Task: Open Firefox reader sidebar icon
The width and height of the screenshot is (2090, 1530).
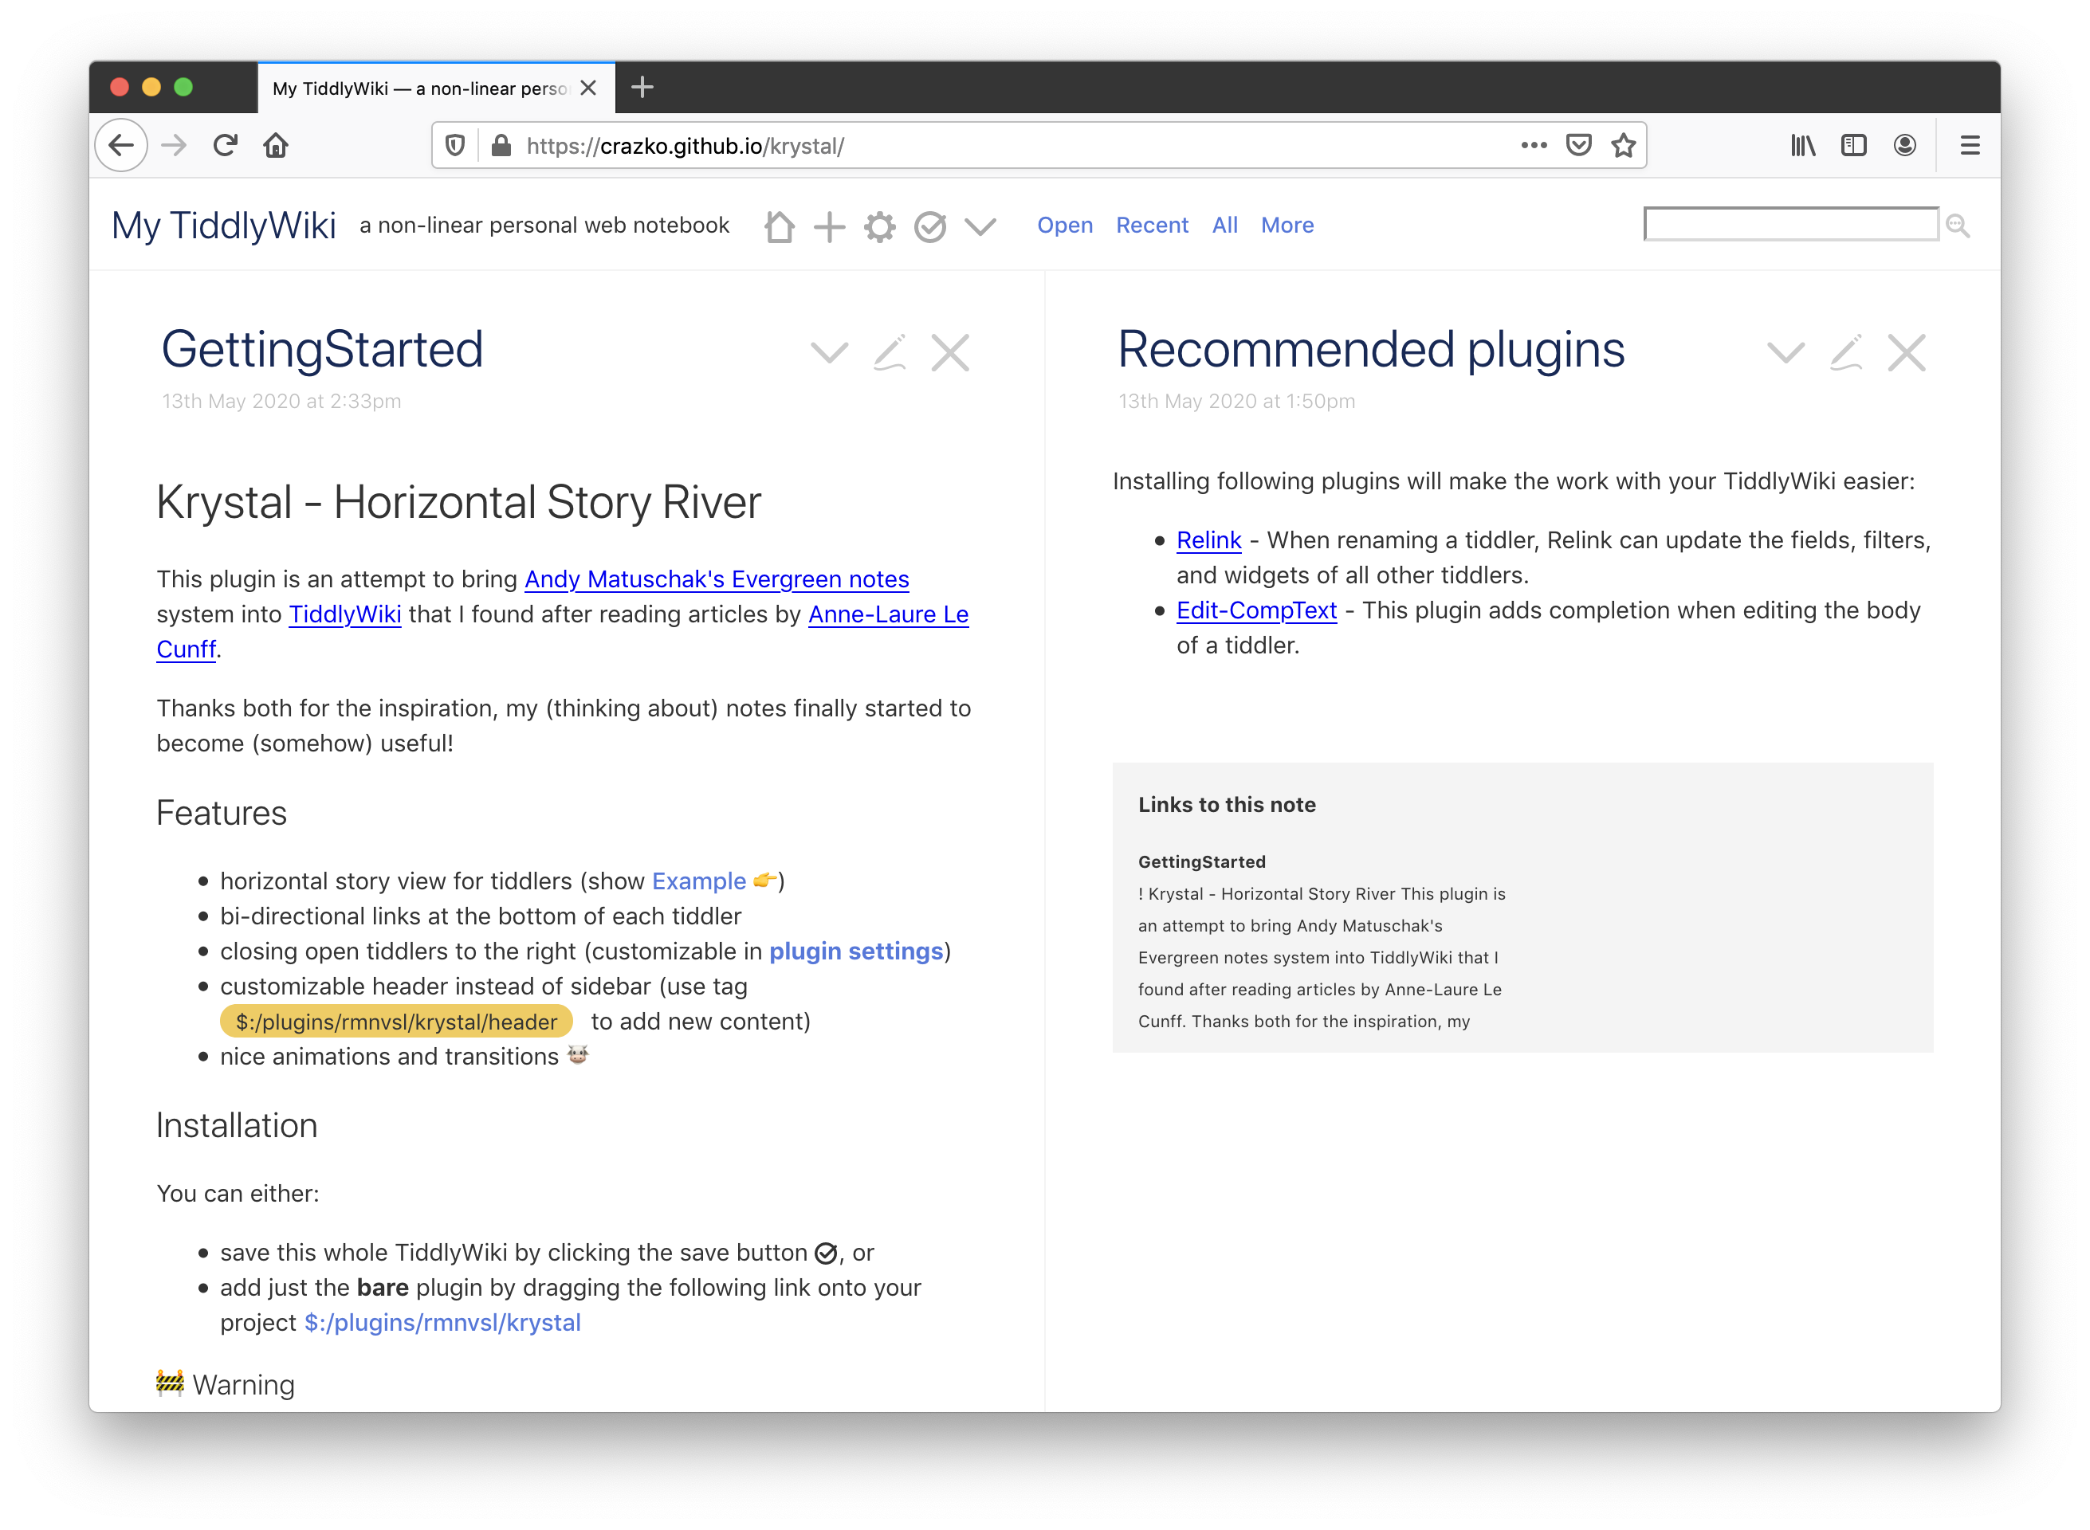Action: 1852,145
